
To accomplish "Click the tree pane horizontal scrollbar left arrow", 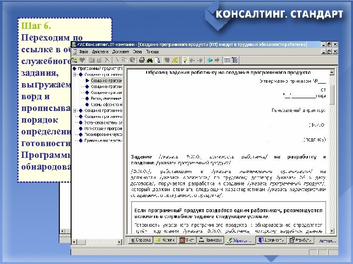I will (x=74, y=242).
